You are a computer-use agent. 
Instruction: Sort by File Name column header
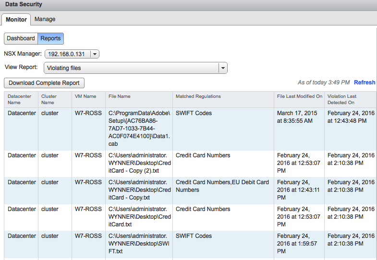(x=139, y=99)
